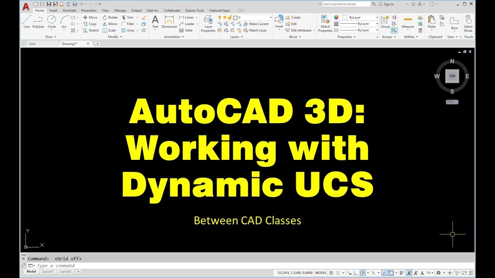Screen dimensions: 495x278
Task: Toggle lineweight display in status bar
Action: pos(402,272)
